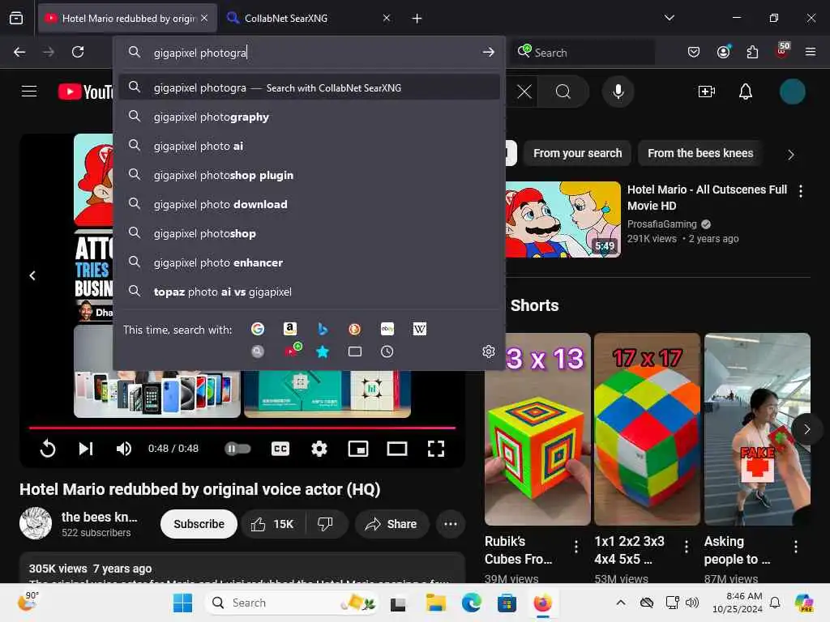Click the go arrow in address bar
The height and width of the screenshot is (622, 830).
coord(488,52)
